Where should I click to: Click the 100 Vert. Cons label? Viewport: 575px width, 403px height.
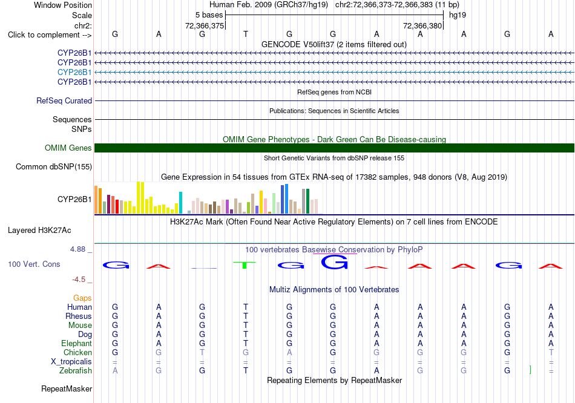[34, 264]
